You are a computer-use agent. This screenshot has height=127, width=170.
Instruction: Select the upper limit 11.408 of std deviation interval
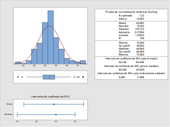click(140, 77)
